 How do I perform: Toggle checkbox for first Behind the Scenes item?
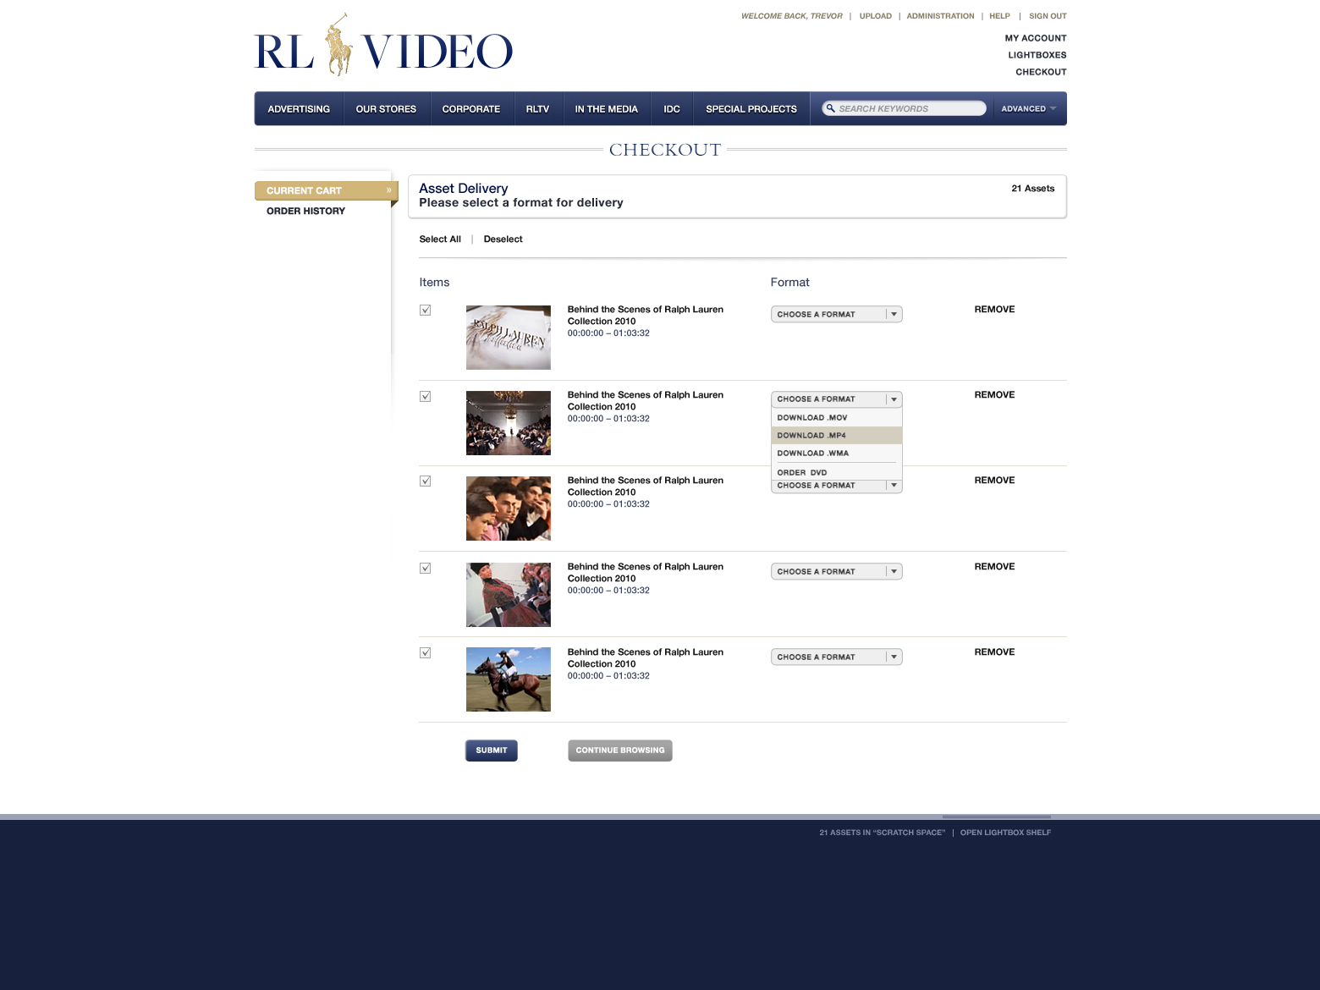pyautogui.click(x=426, y=311)
